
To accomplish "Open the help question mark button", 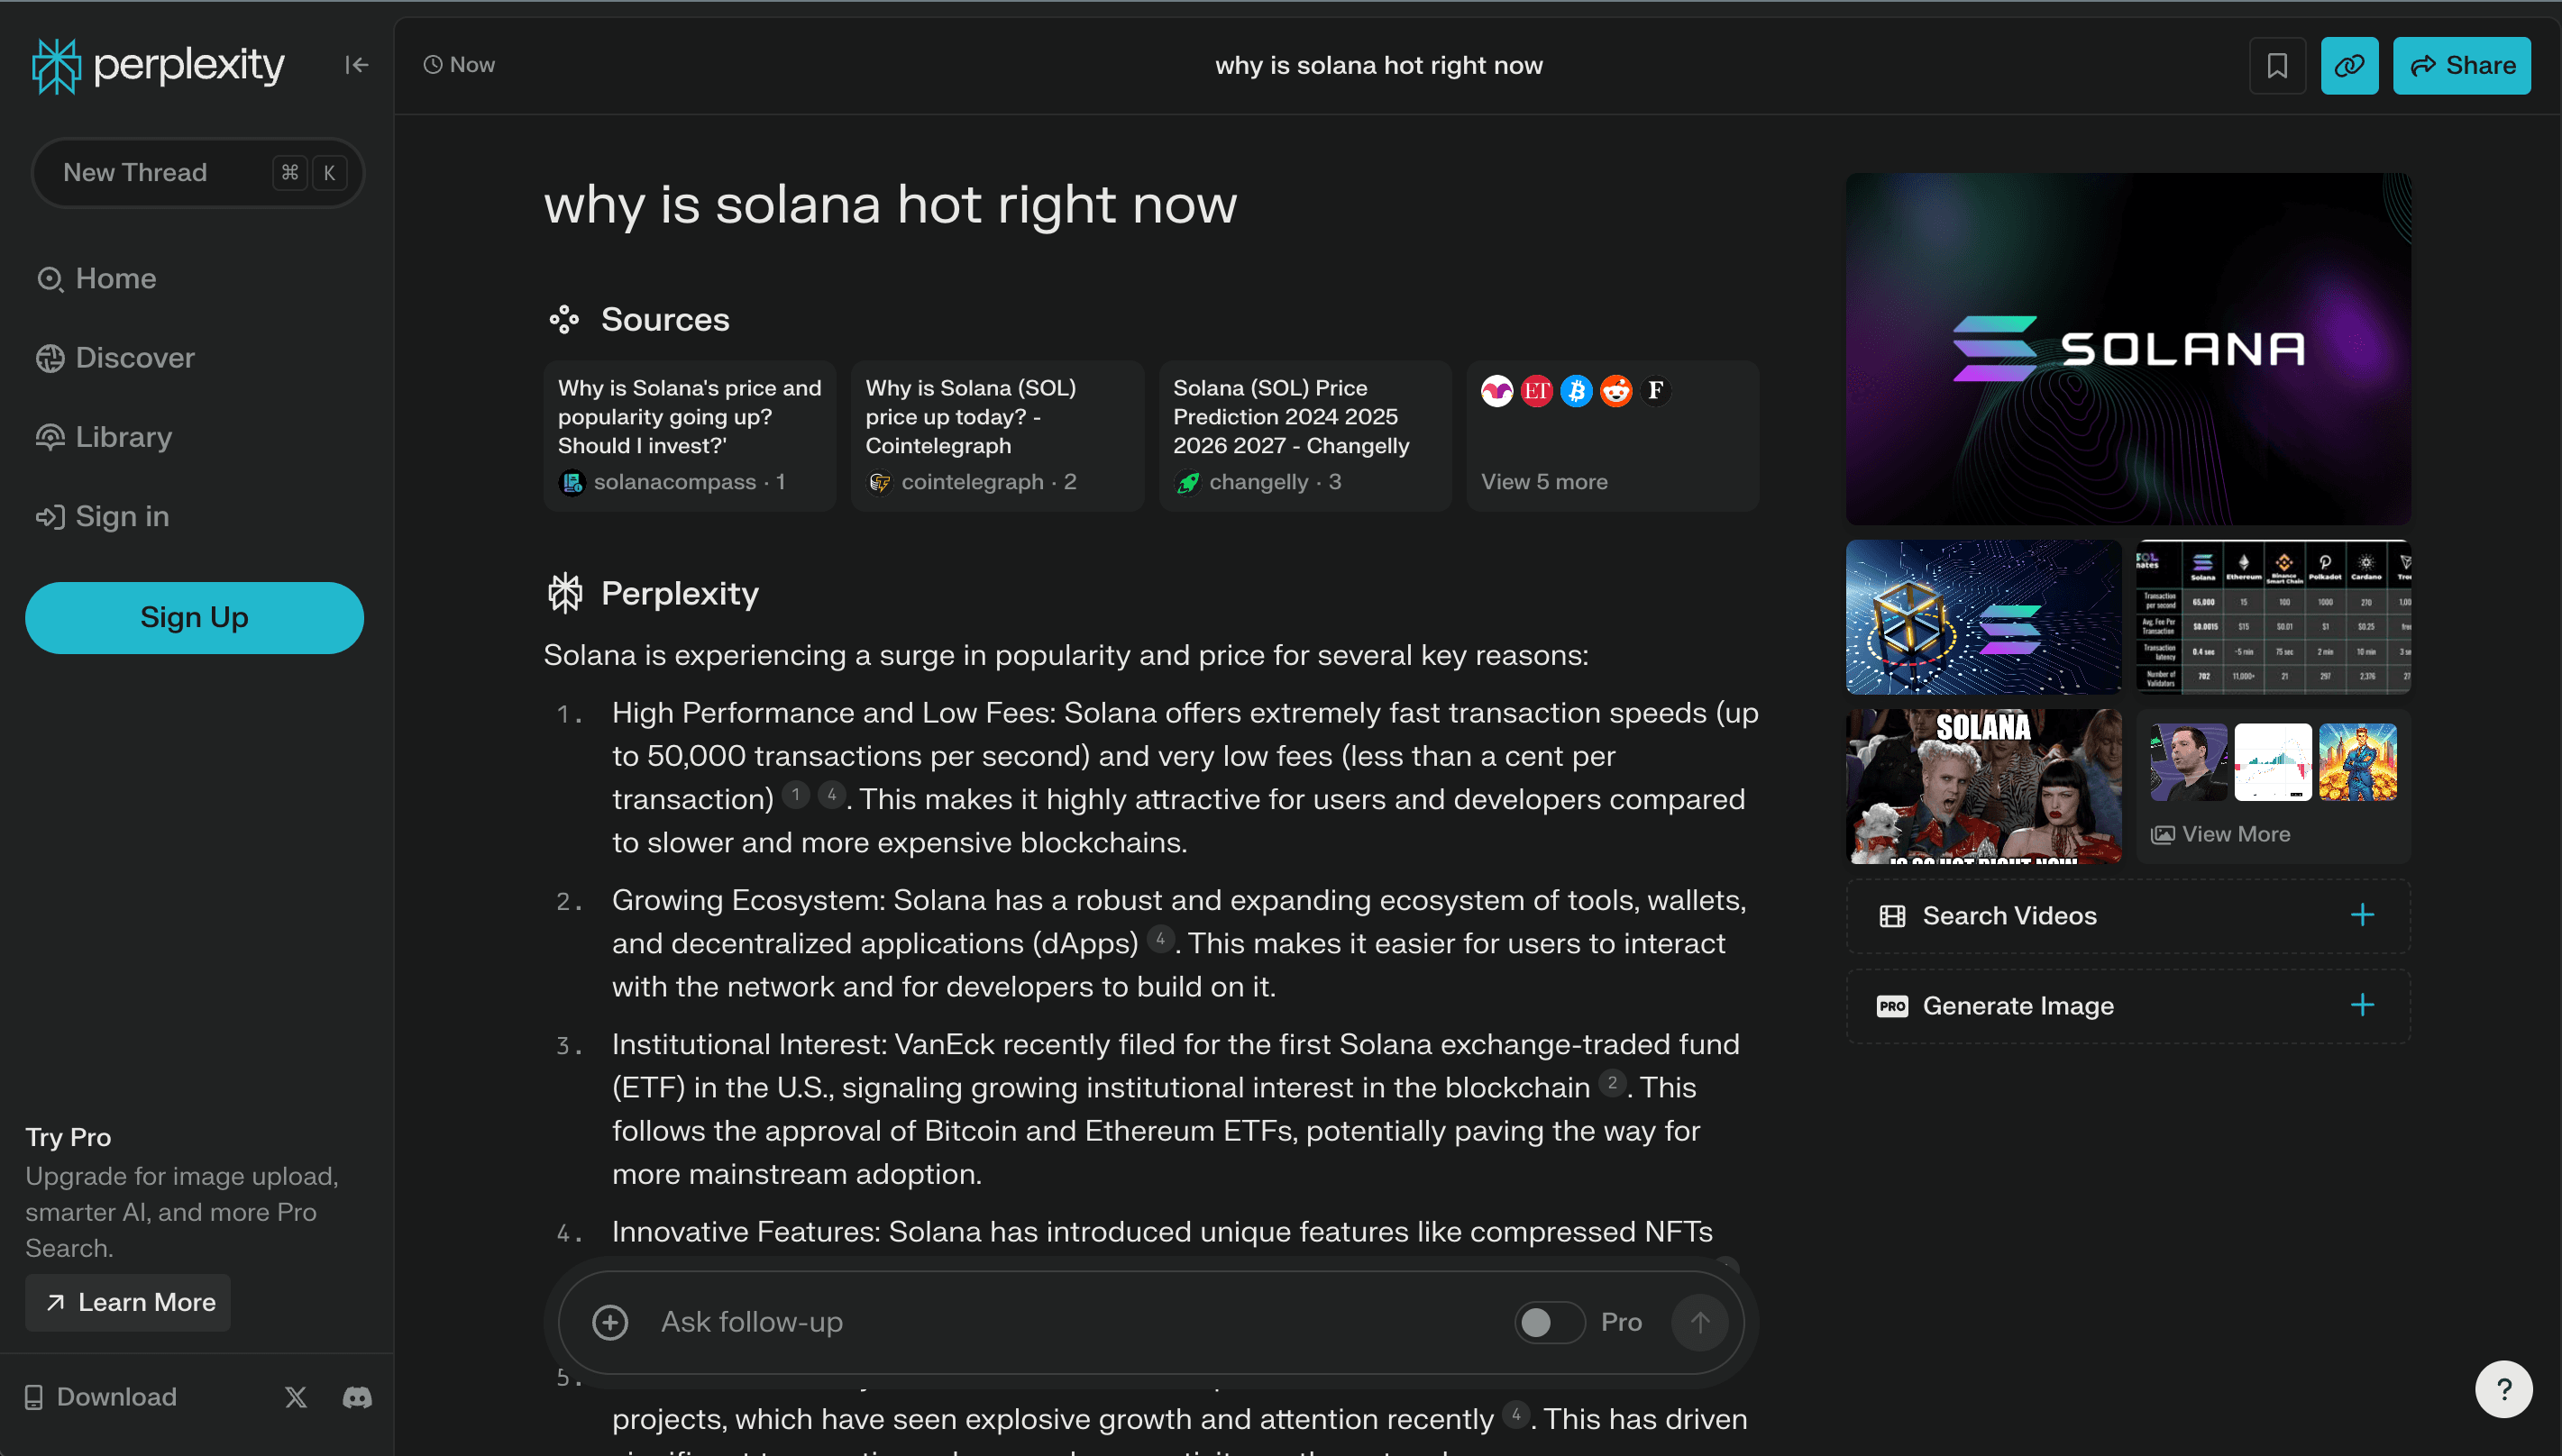I will click(2504, 1389).
